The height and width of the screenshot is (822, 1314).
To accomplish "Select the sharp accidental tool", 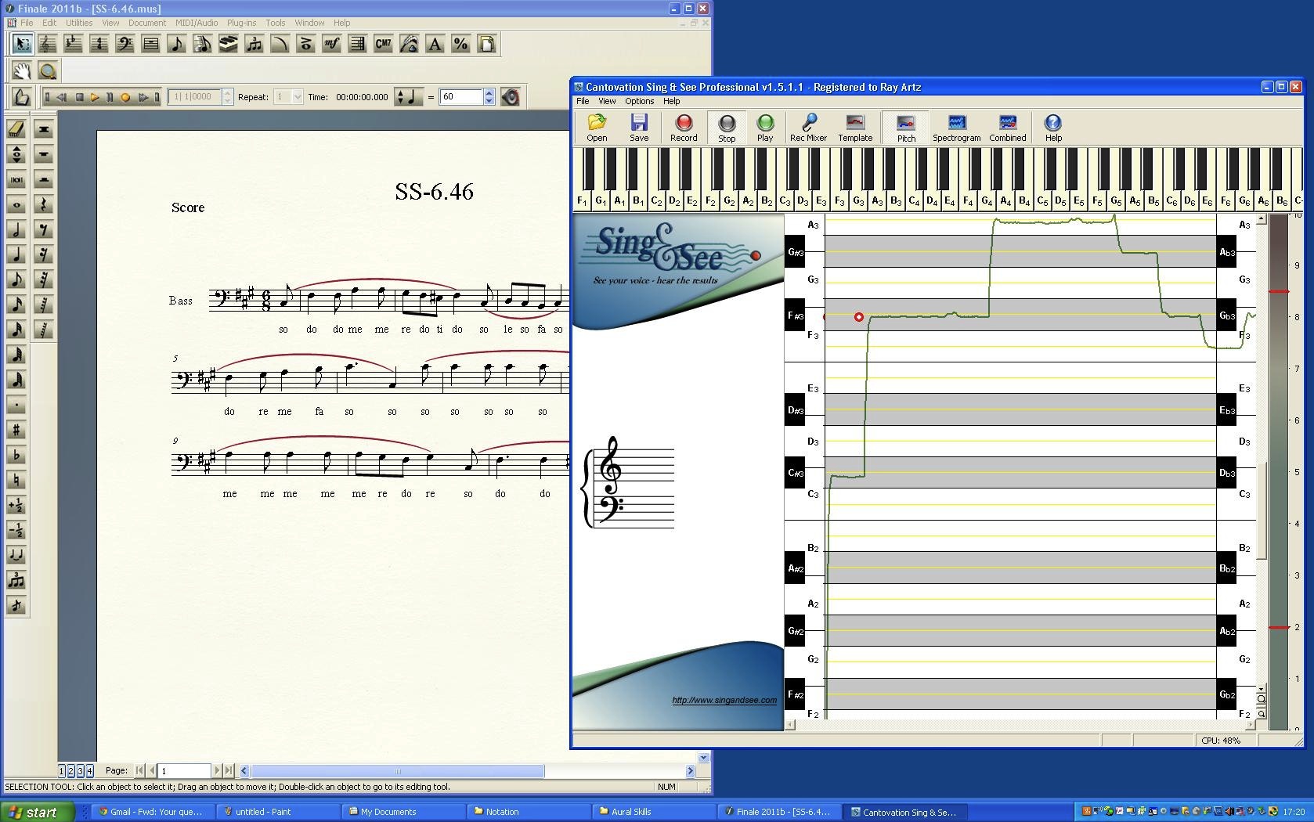I will [x=16, y=430].
